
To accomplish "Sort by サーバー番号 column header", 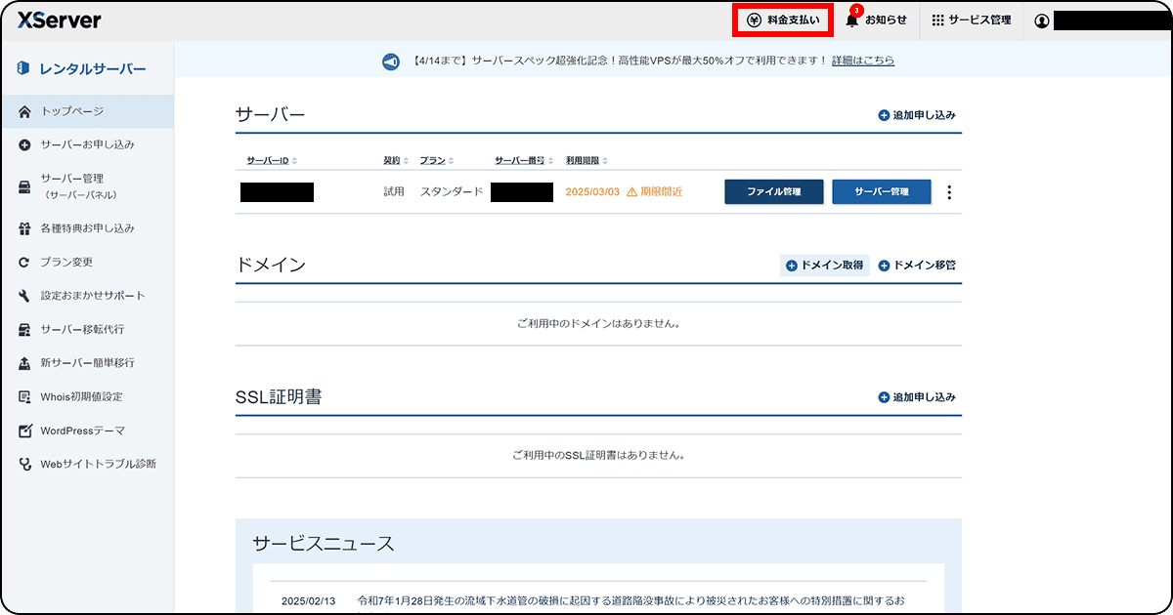I will (x=524, y=160).
